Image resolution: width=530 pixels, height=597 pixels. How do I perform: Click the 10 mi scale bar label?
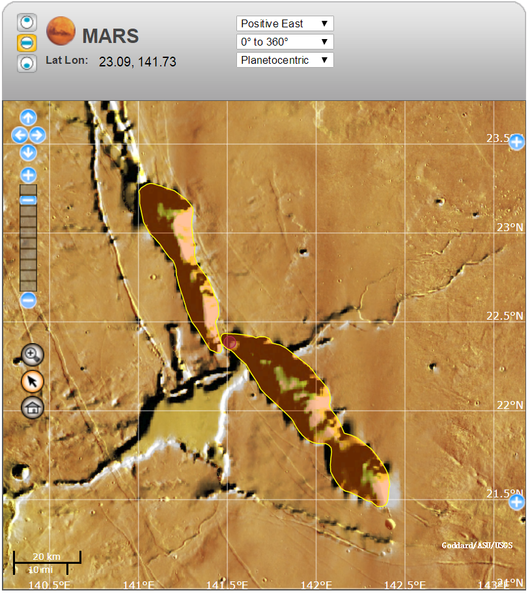tap(41, 570)
